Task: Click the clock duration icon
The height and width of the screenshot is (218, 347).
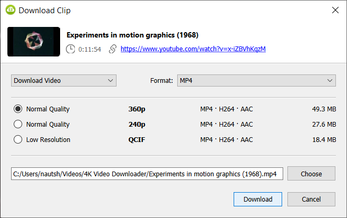Action: click(x=70, y=49)
